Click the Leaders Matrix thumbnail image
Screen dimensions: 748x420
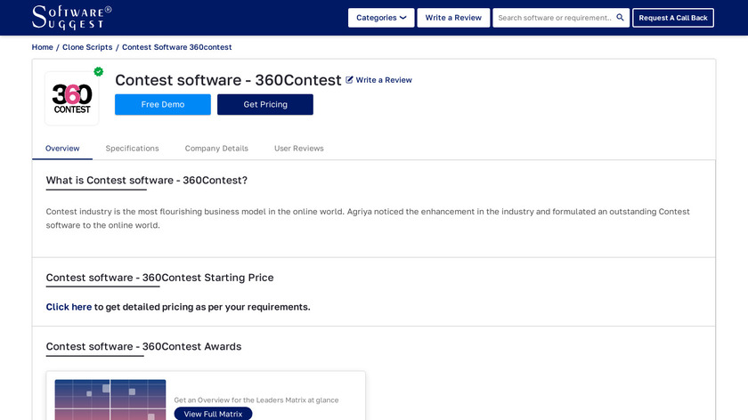click(x=110, y=400)
